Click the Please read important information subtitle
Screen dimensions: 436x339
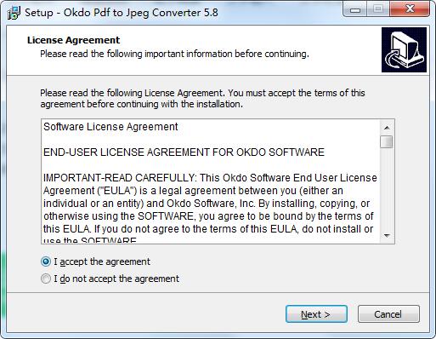174,54
